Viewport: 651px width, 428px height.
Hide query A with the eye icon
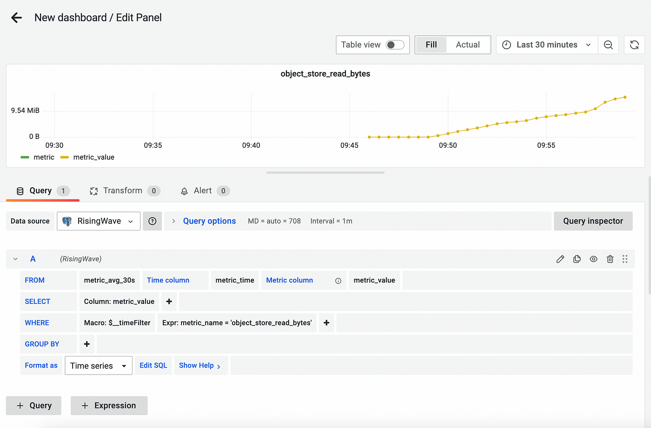[x=593, y=259]
